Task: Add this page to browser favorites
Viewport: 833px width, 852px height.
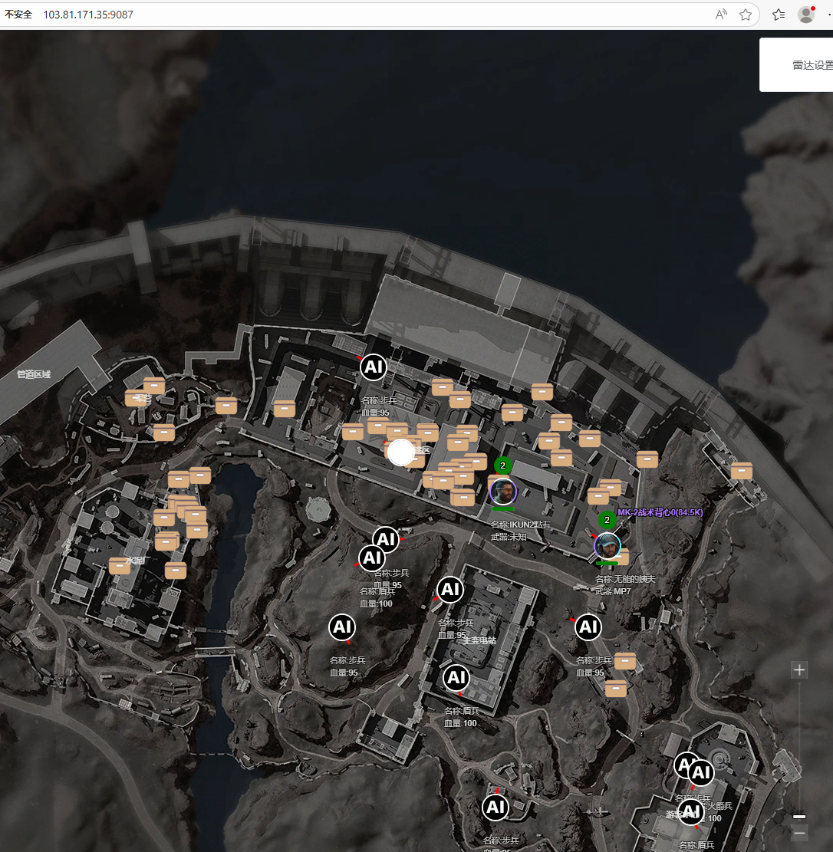Action: pos(745,15)
